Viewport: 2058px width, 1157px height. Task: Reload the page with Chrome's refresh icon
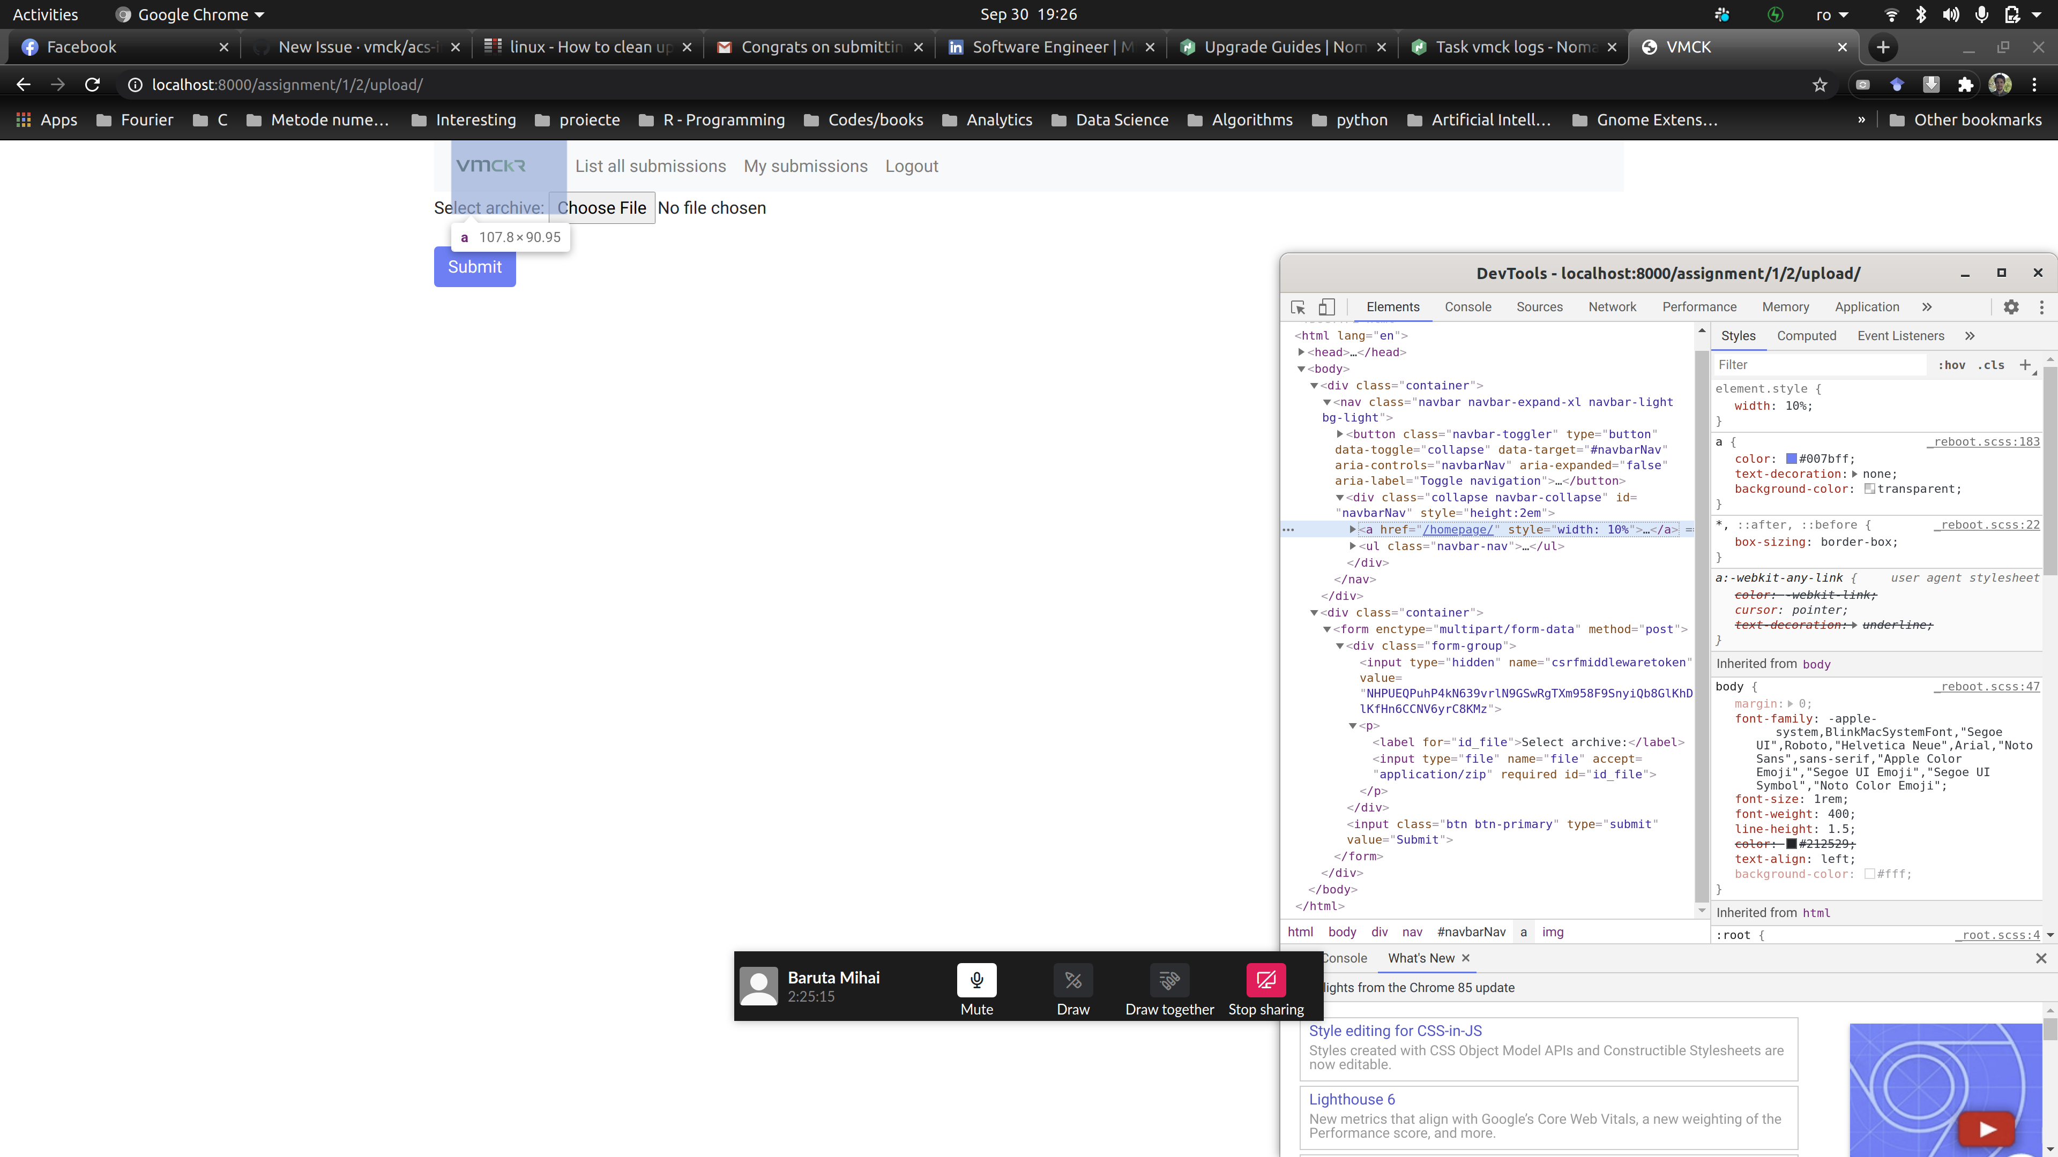point(93,85)
